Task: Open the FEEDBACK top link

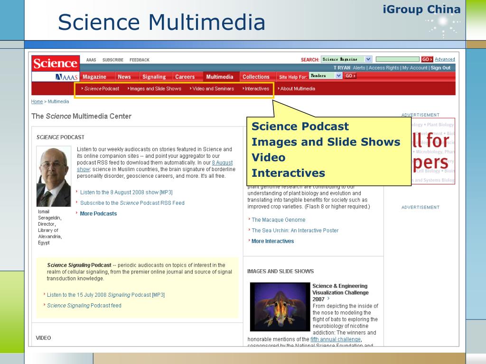Action: tap(140, 60)
